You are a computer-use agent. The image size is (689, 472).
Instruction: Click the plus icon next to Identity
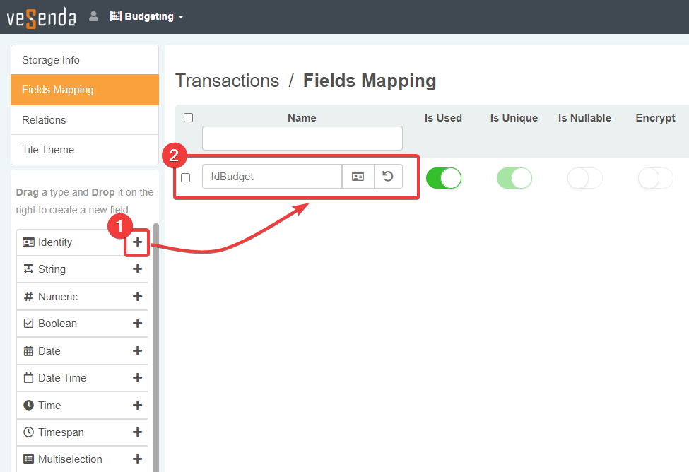point(137,242)
